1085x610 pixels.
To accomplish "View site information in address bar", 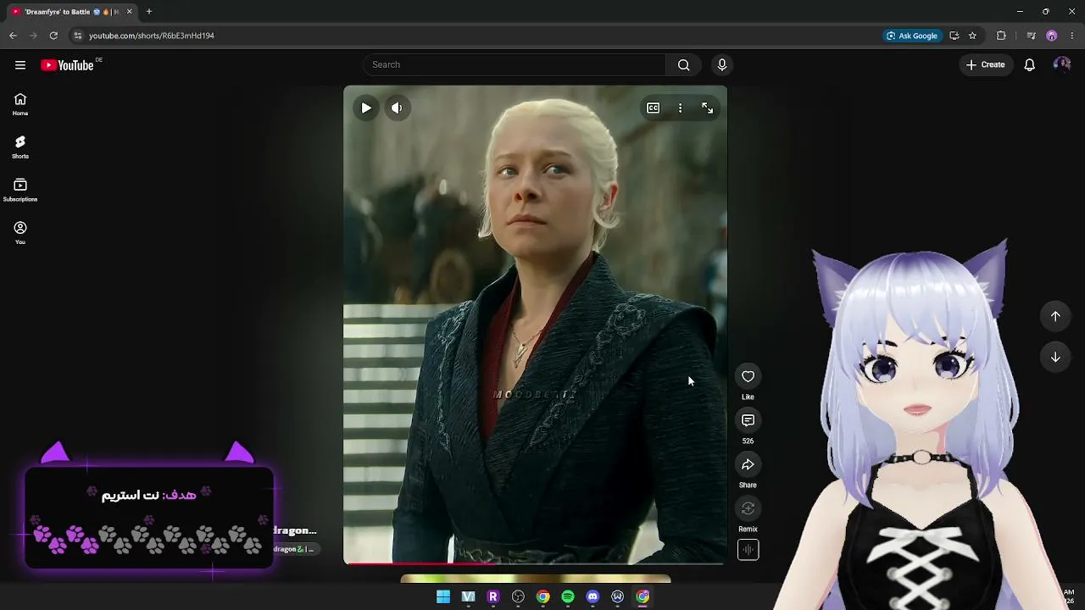I will click(x=77, y=36).
